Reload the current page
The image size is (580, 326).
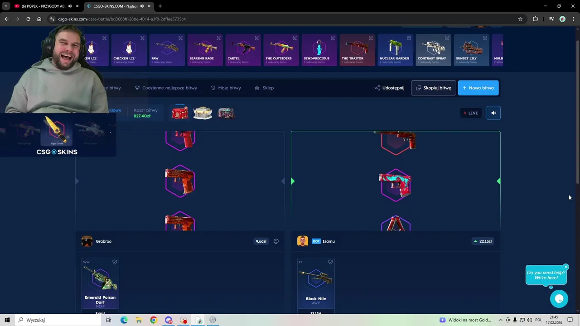pyautogui.click(x=28, y=19)
